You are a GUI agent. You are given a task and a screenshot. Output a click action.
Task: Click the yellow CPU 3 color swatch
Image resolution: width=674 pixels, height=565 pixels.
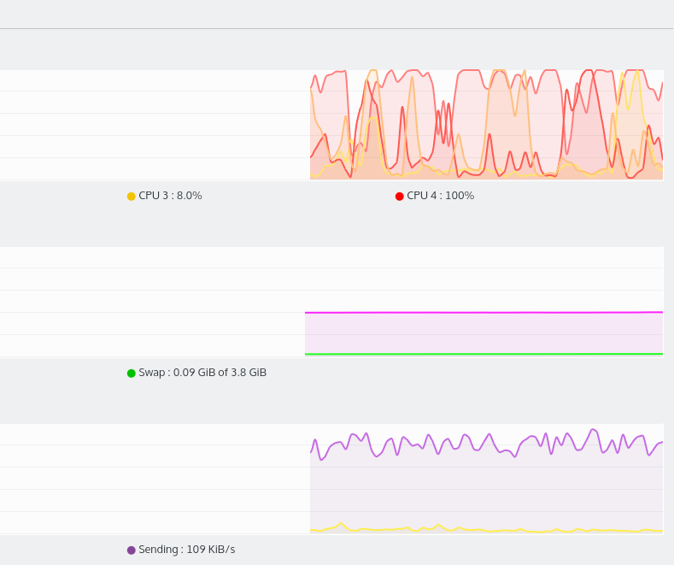point(132,197)
